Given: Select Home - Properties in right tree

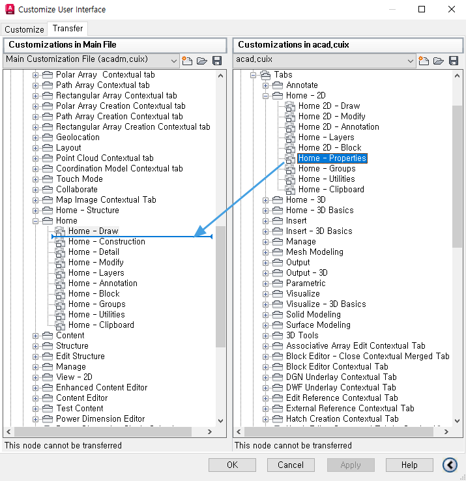Looking at the screenshot, I should click(x=332, y=158).
